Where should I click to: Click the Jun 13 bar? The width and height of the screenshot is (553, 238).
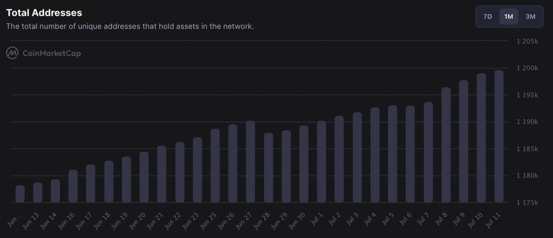[x=38, y=192]
